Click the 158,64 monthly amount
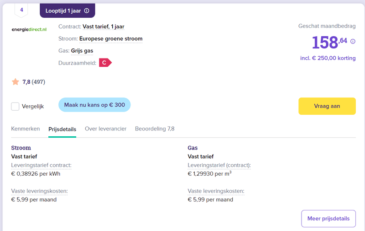 click(x=329, y=43)
